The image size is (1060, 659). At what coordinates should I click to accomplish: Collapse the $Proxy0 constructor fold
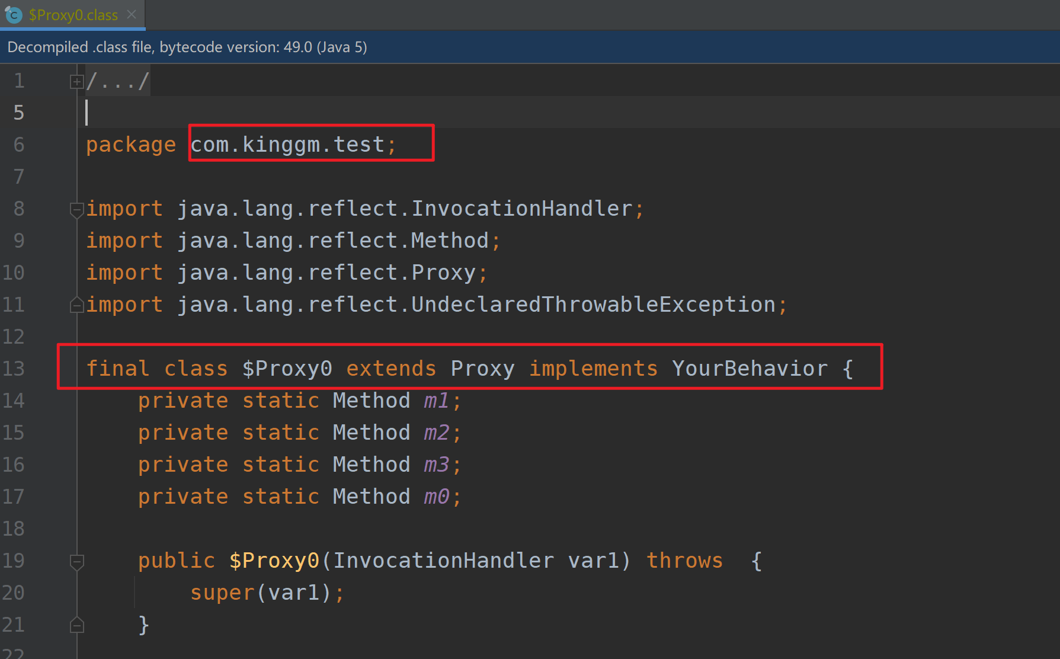tap(76, 561)
